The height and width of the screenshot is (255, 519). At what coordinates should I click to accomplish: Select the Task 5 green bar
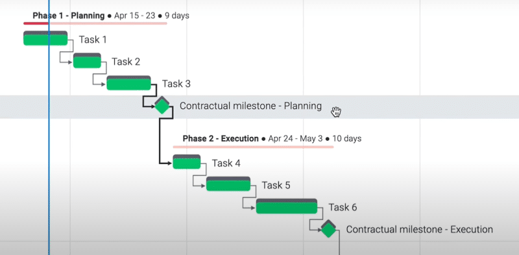[228, 184]
